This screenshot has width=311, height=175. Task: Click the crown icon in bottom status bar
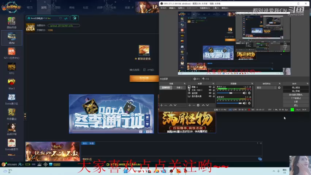click(x=40, y=164)
